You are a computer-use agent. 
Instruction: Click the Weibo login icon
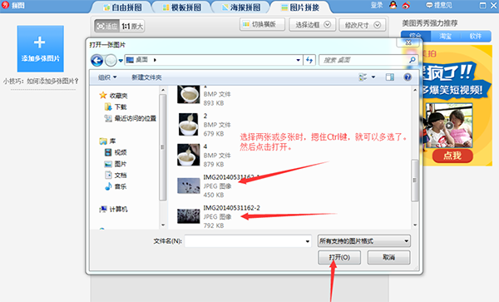click(x=406, y=5)
